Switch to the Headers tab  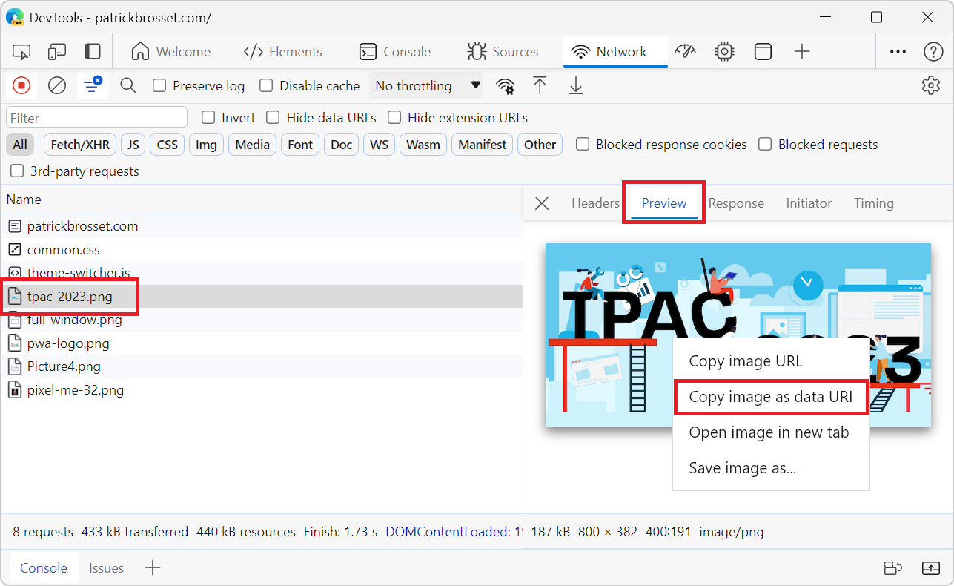coord(595,203)
